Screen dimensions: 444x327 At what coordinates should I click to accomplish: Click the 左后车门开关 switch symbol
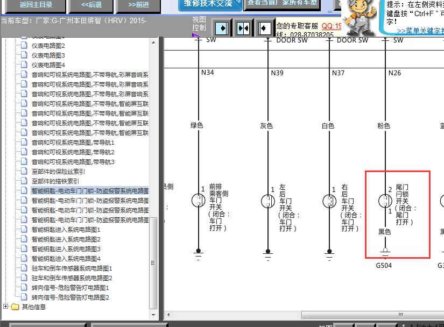coord(268,201)
